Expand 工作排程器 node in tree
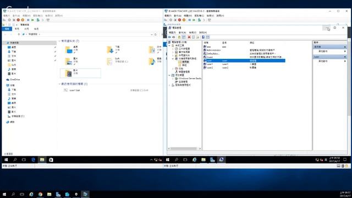Image resolution: width=352 pixels, height=198 pixels. 173,49
